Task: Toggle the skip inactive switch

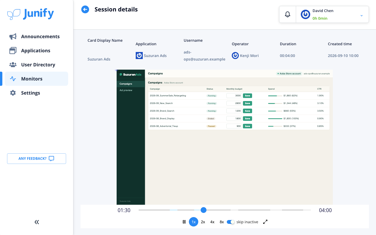Action: (231, 222)
